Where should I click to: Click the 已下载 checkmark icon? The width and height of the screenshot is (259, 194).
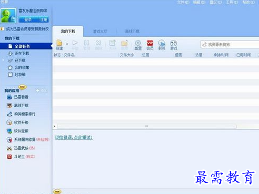tap(10, 60)
